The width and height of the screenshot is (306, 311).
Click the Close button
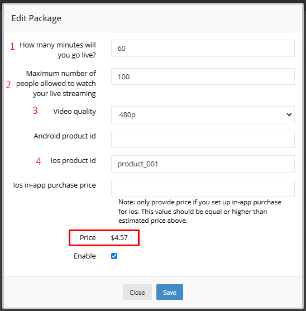[x=137, y=292]
